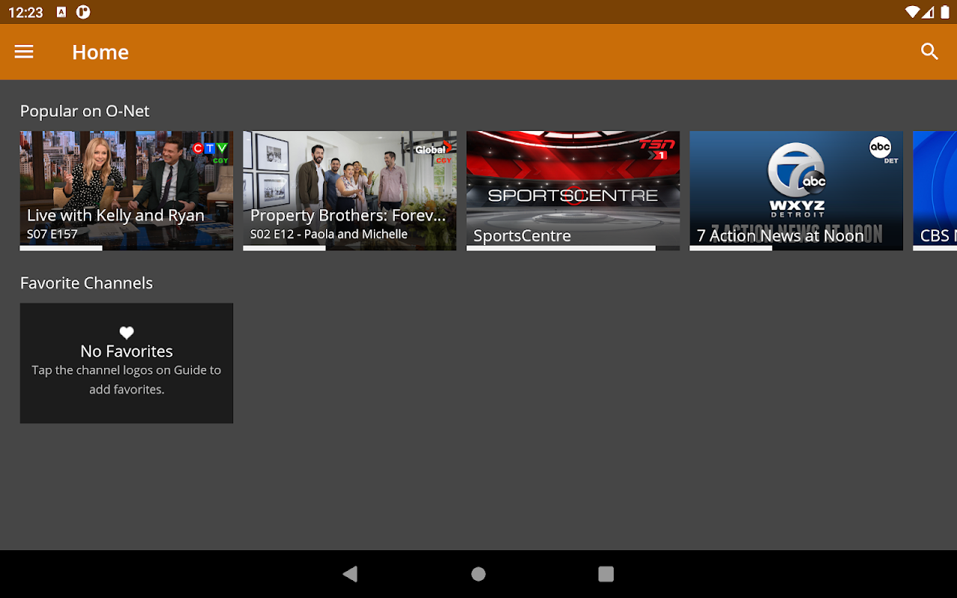Click the Favorite Channels heading
Viewport: 957px width, 598px height.
point(86,283)
